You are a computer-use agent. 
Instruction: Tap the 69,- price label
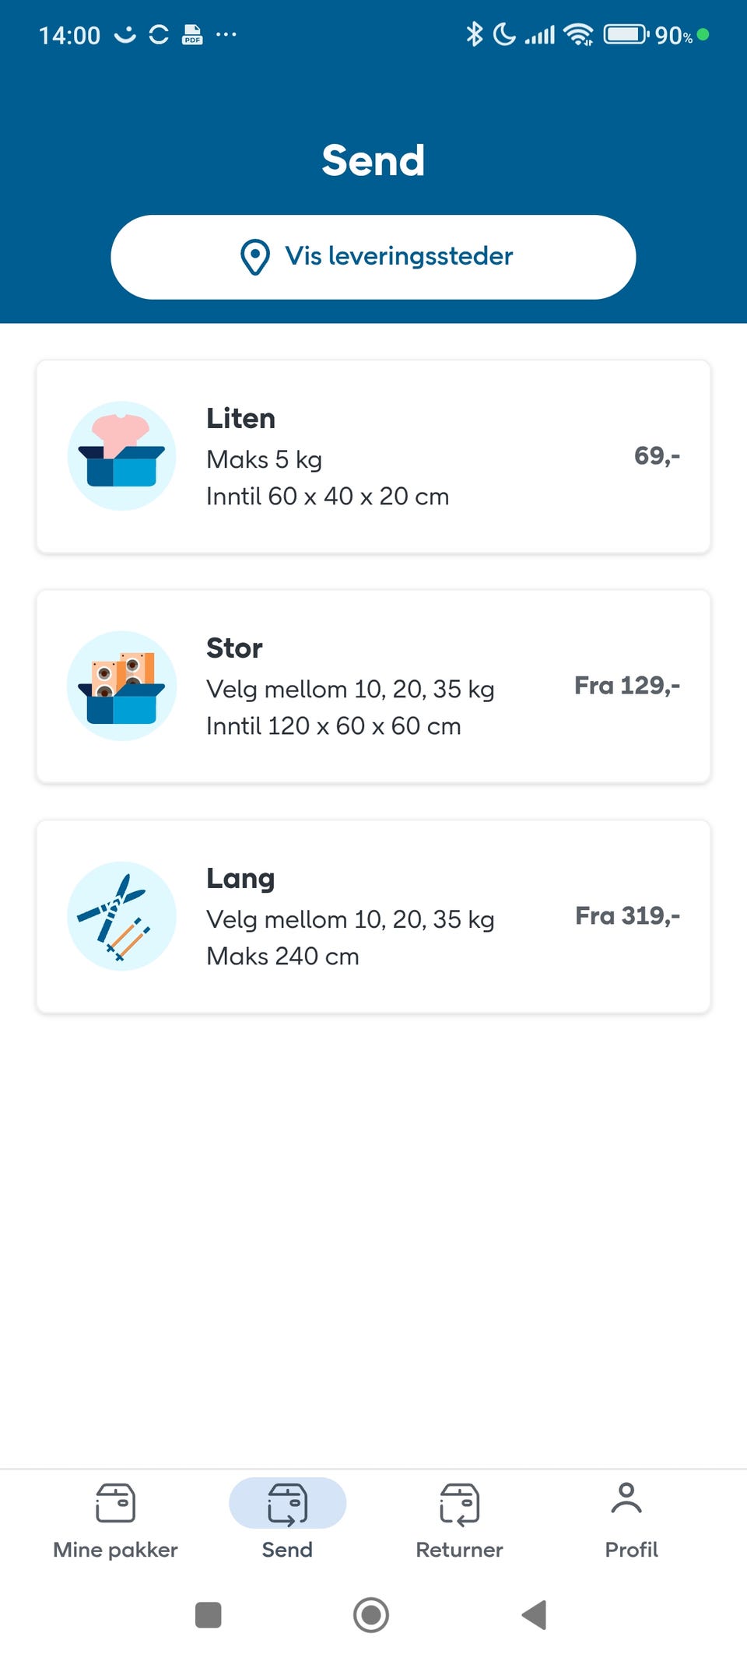tap(657, 456)
